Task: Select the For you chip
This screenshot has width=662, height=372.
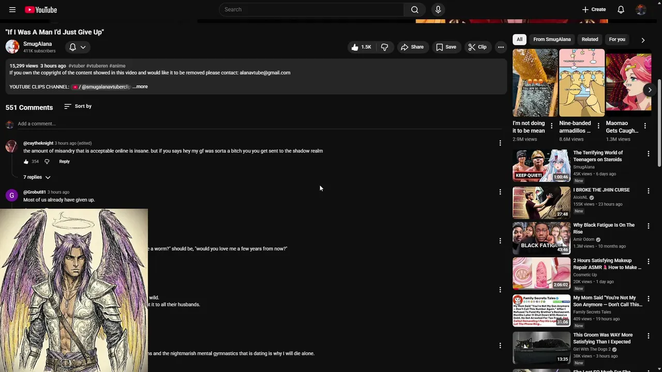Action: click(617, 39)
